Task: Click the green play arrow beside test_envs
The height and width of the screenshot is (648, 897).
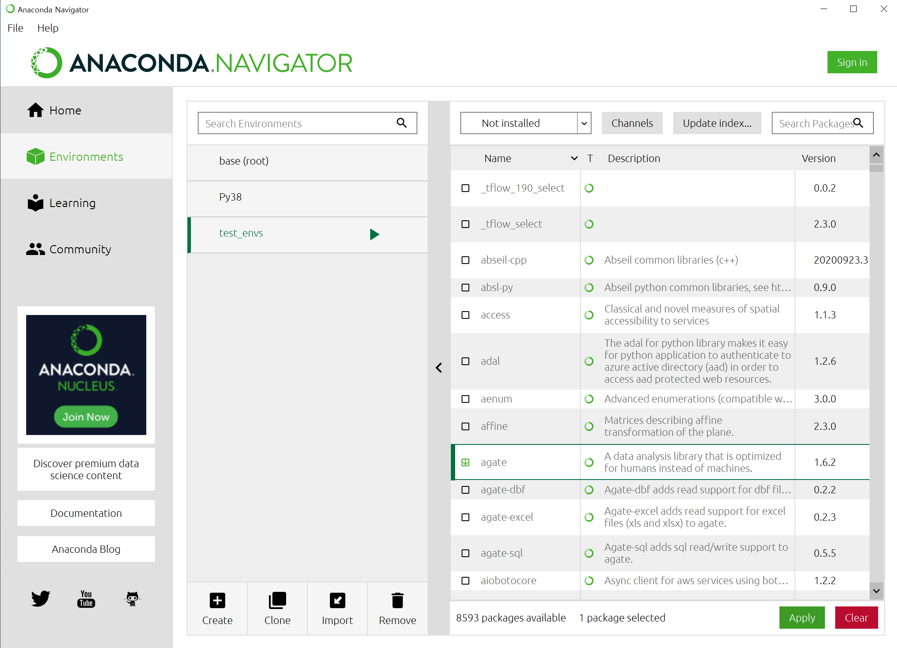Action: [374, 234]
